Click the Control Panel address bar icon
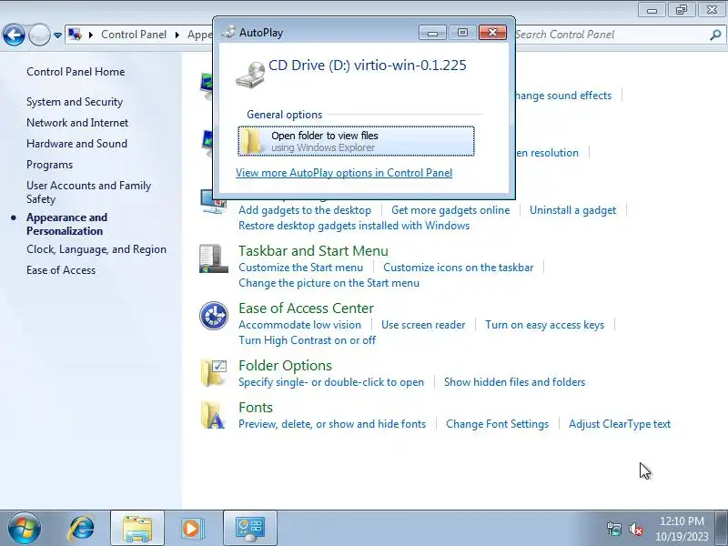 click(75, 35)
